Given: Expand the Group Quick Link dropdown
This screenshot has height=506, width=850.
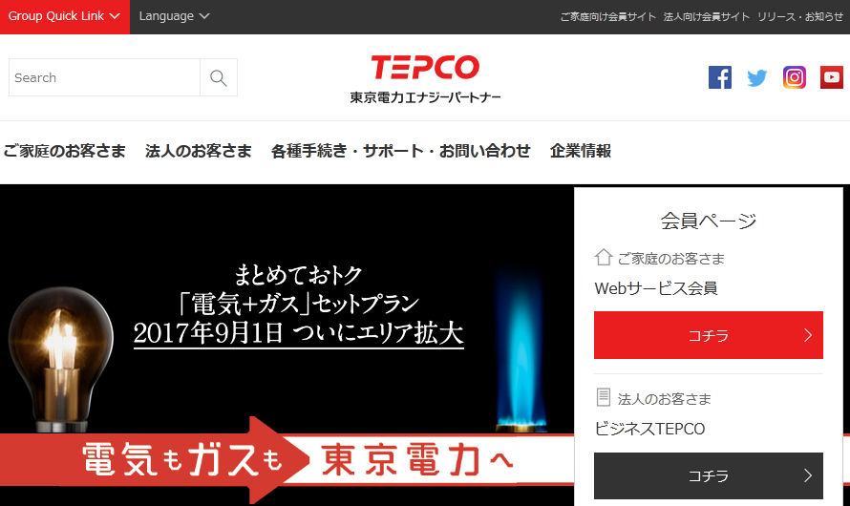Looking at the screenshot, I should pyautogui.click(x=65, y=16).
